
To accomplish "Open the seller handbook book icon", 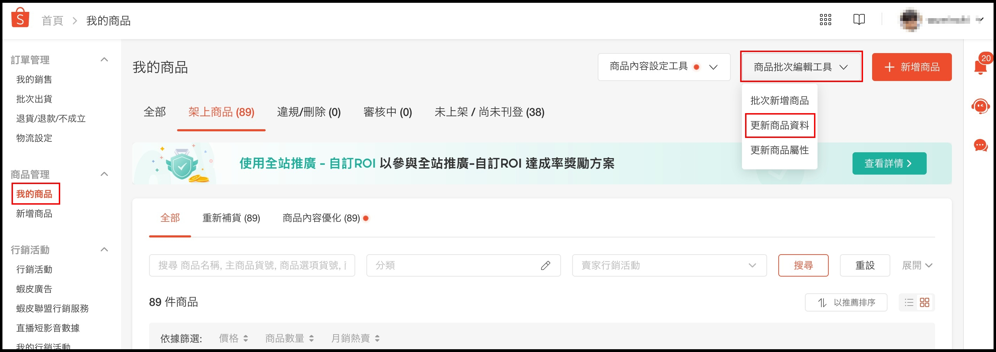I will pos(859,20).
